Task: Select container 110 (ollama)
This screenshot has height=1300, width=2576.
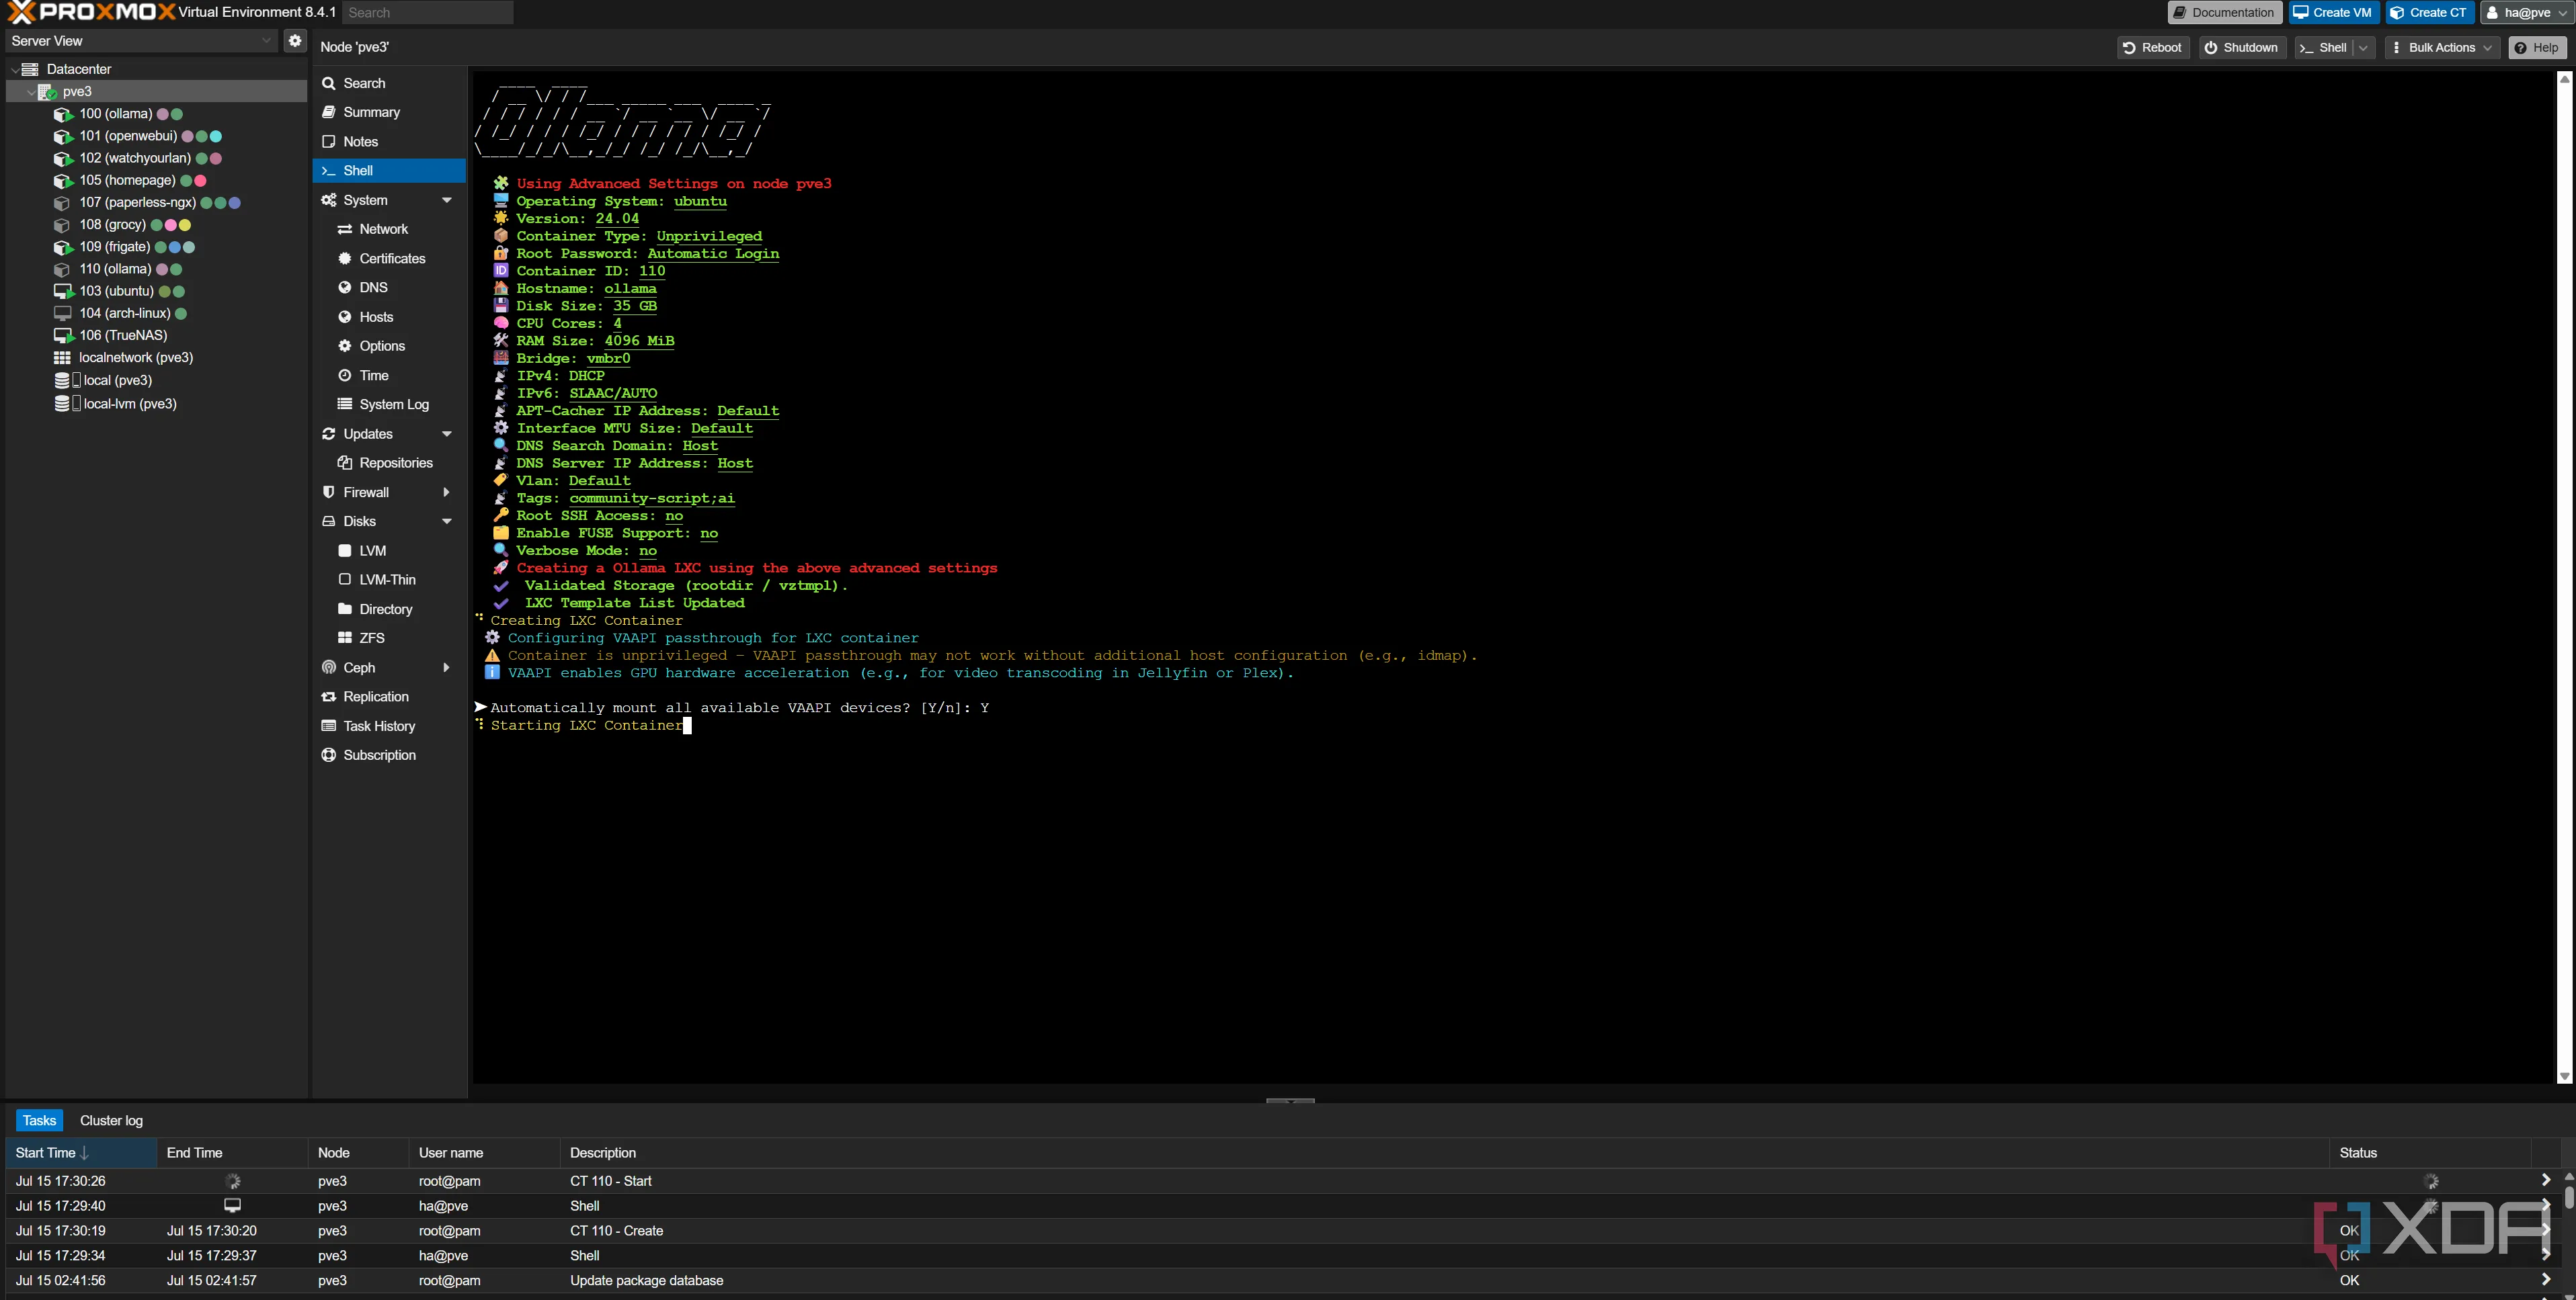Action: pyautogui.click(x=116, y=269)
